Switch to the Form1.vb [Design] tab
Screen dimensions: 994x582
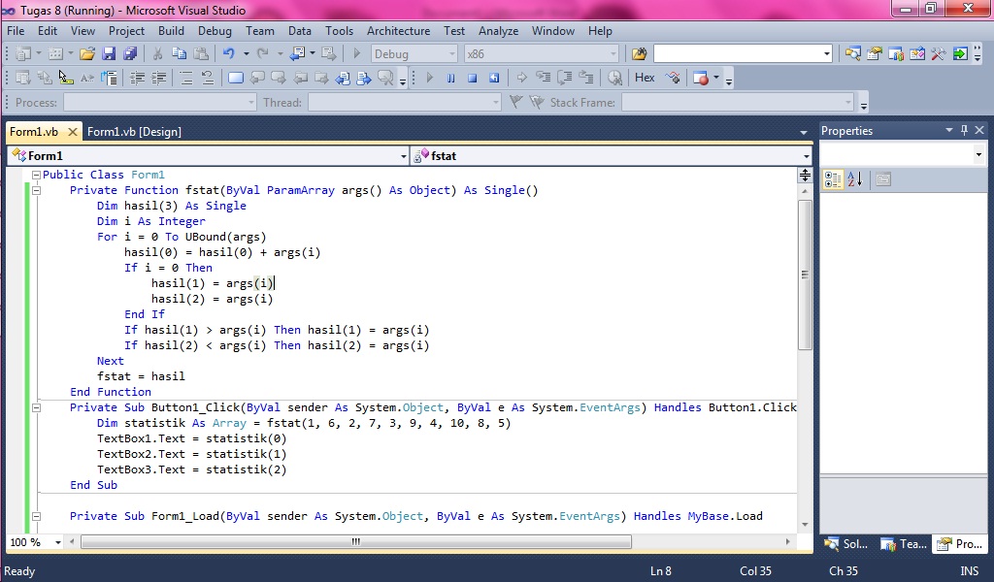[134, 132]
